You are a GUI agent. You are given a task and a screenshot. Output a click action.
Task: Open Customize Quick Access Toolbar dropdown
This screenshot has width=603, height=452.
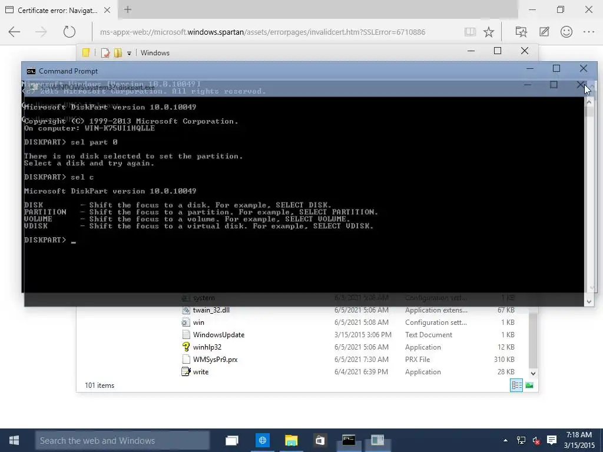click(x=129, y=53)
